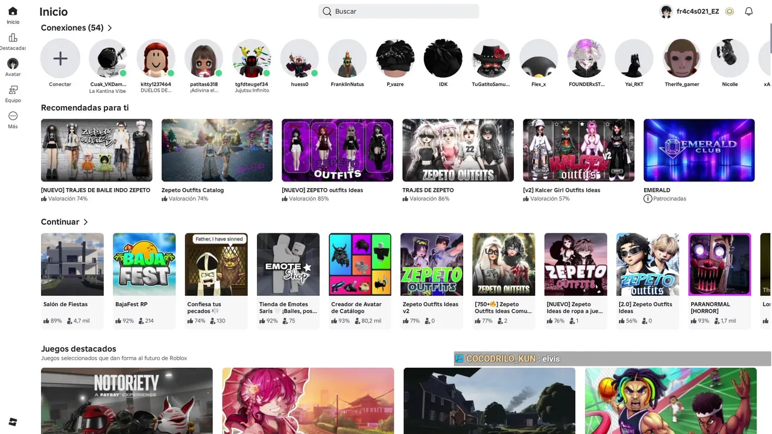772x434 pixels.
Task: Click EMERALD title under sponsored card
Action: [x=657, y=190]
